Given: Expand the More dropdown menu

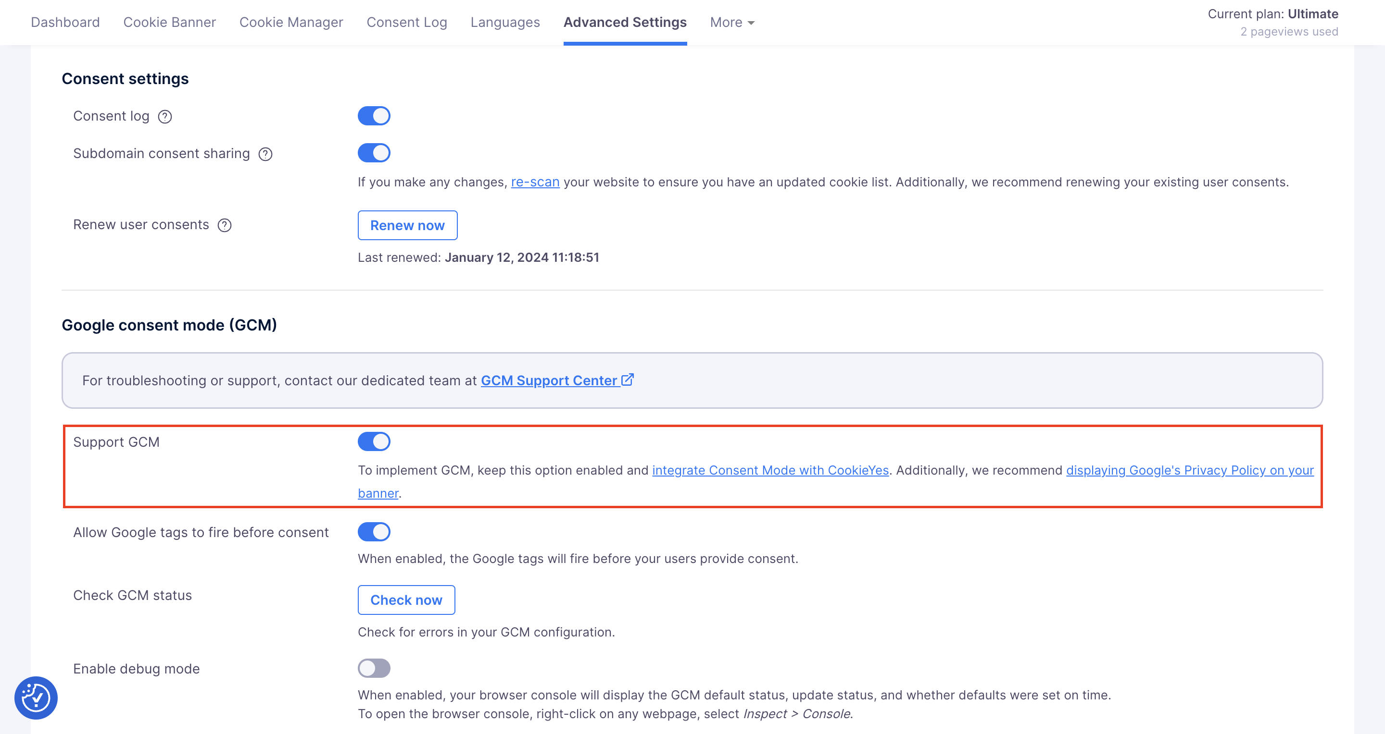Looking at the screenshot, I should coord(732,22).
